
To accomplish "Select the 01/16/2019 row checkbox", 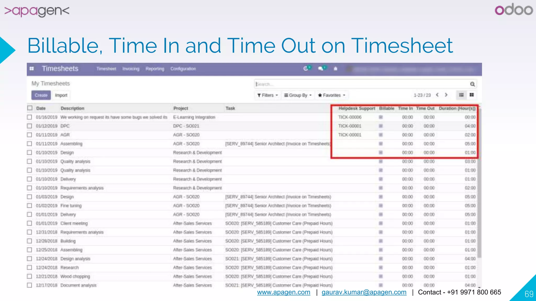I will pyautogui.click(x=30, y=117).
